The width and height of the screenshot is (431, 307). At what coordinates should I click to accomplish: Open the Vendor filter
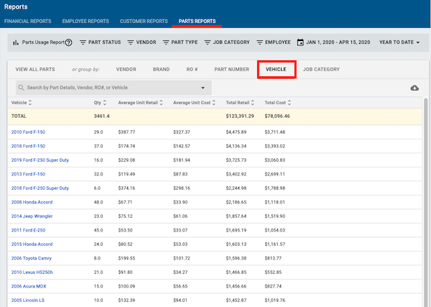[x=142, y=42]
